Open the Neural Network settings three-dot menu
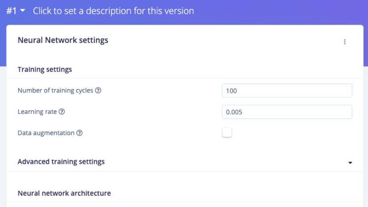368x207 pixels. tap(345, 42)
